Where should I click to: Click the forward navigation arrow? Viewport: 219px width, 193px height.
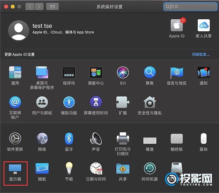39,7
